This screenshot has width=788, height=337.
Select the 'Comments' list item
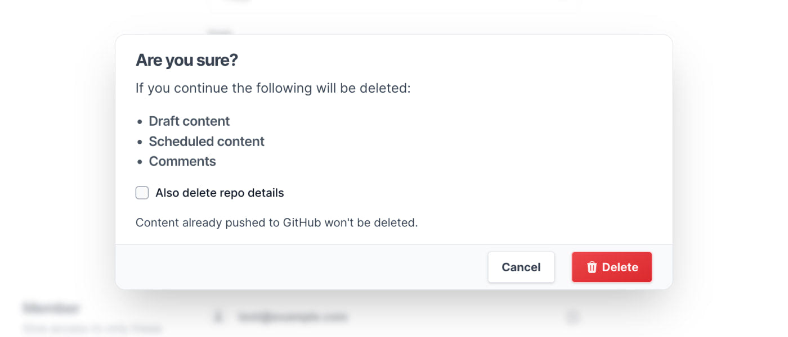coord(182,162)
